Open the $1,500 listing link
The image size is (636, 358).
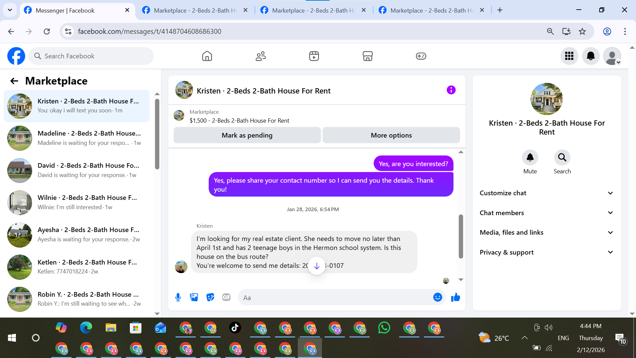[x=239, y=121]
